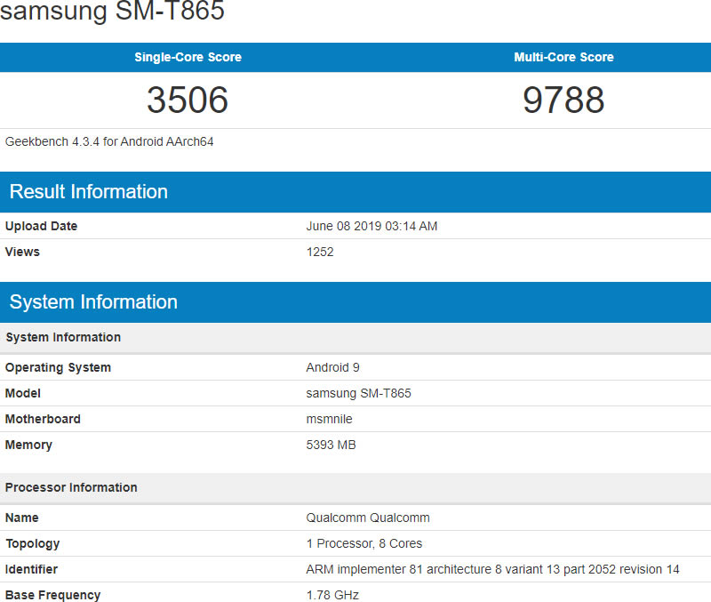711x602 pixels.
Task: Click the blue System Information section header
Action: tap(93, 302)
